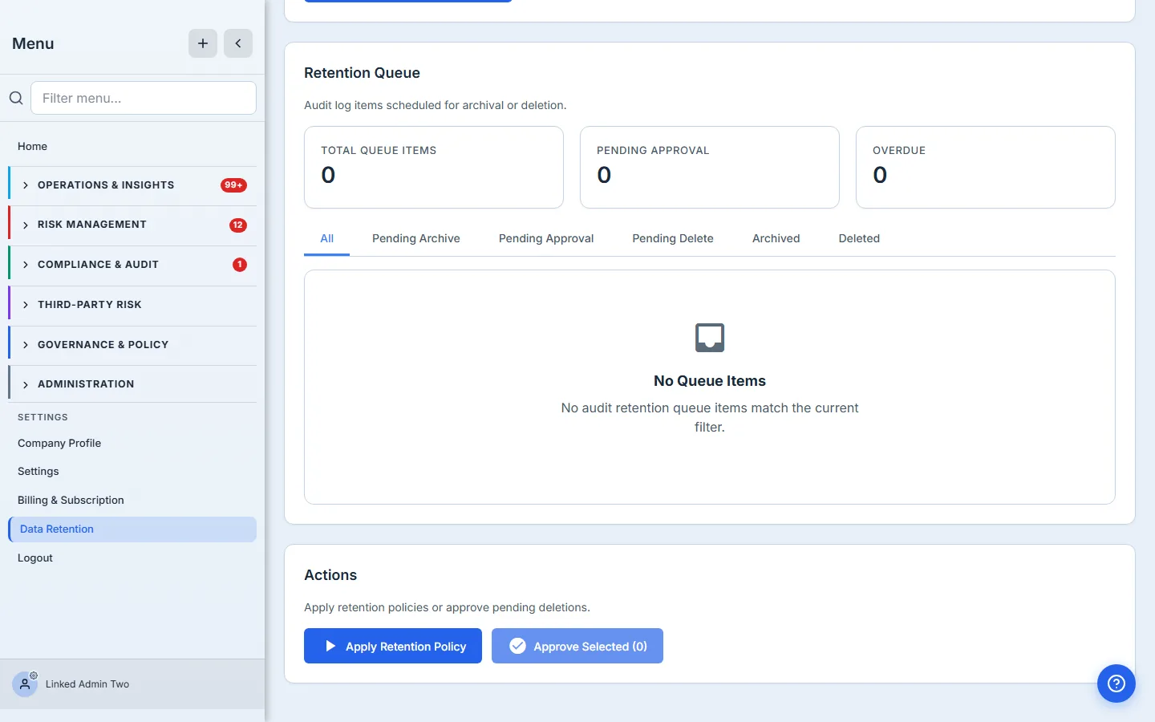
Task: Click the Actions section heading
Action: tap(330, 575)
